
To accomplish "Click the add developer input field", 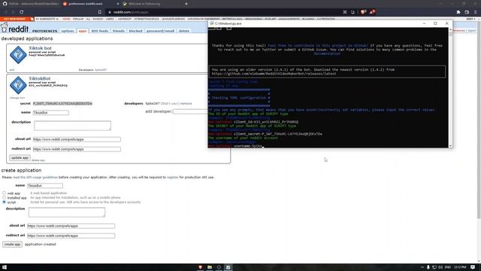I will click(x=190, y=111).
